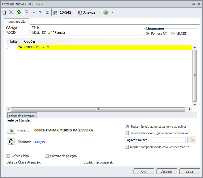Click the New record page icon
203x178 pixels.
coord(4,12)
